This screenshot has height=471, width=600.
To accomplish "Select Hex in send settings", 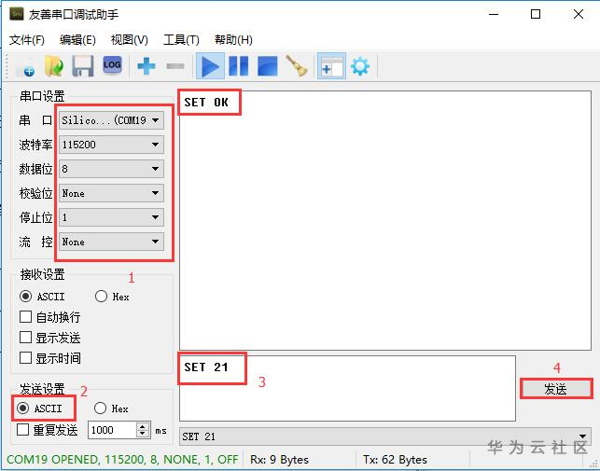I will click(x=111, y=409).
